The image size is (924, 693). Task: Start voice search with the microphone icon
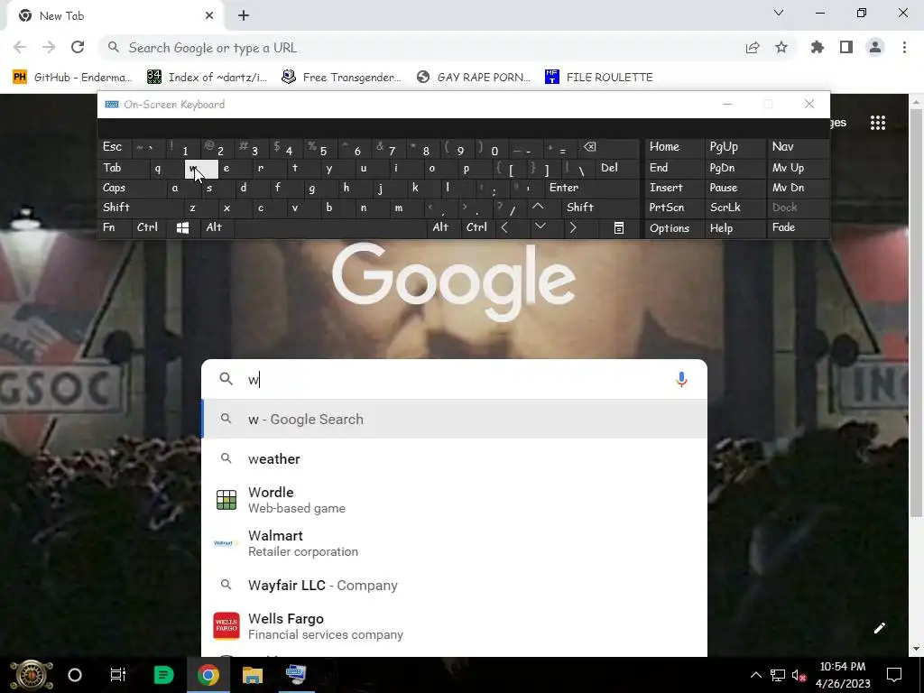click(681, 379)
